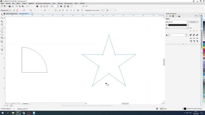Click the Save diskette icon
The width and height of the screenshot is (205, 115).
point(10,6)
